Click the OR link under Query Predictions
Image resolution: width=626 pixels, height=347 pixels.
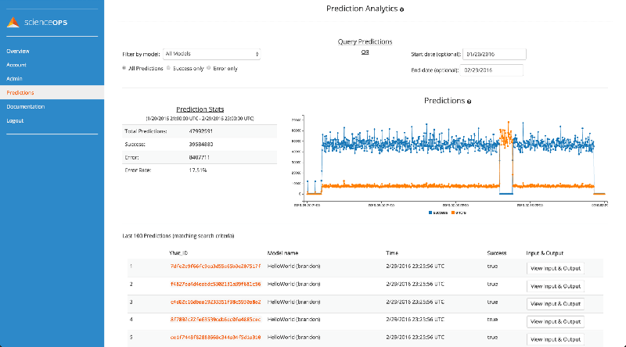[365, 52]
